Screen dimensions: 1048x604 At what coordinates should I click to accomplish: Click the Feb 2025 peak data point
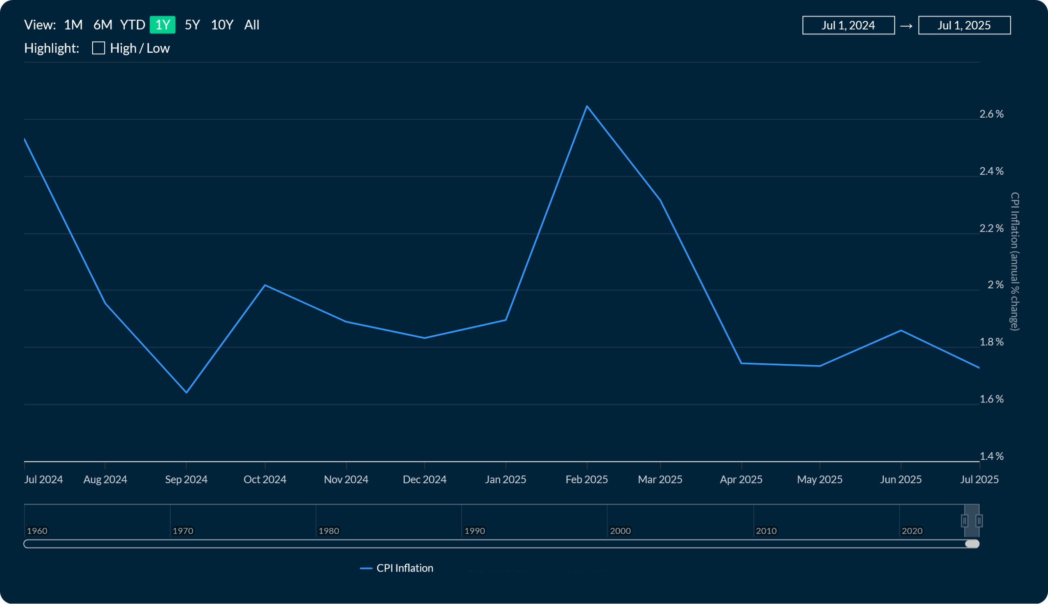click(x=587, y=106)
